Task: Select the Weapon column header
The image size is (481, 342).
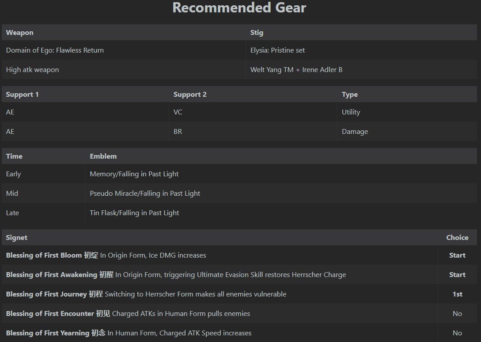Action: point(20,33)
